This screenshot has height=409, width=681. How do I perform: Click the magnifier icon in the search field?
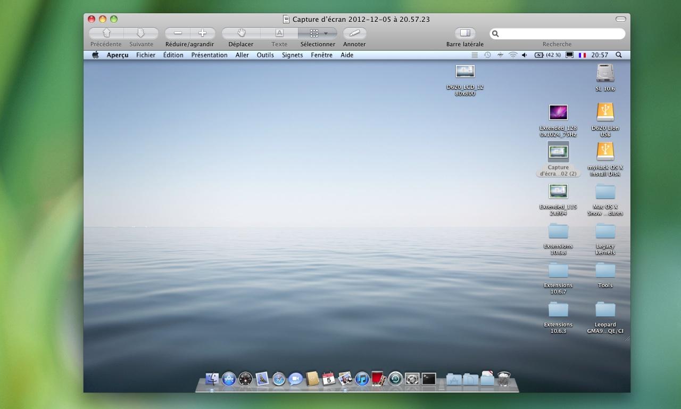[x=495, y=34]
